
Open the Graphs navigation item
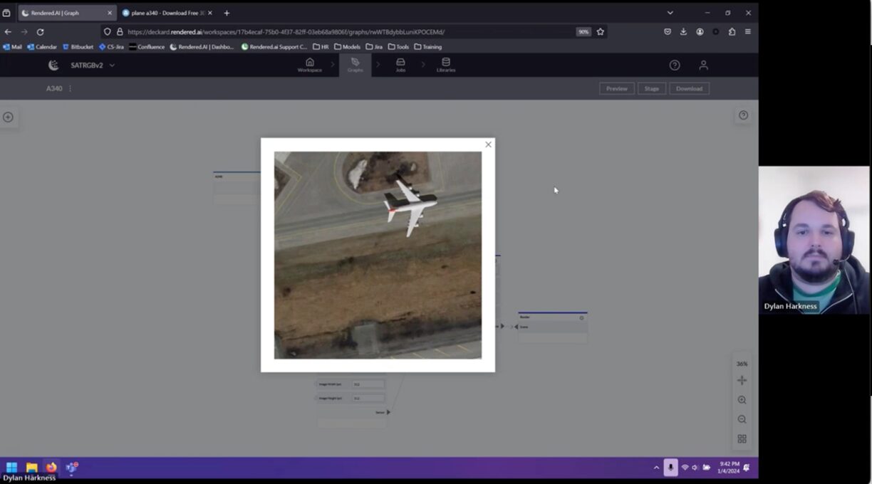tap(355, 65)
